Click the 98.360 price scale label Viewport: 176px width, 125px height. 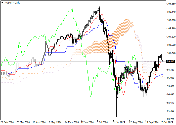point(171,70)
